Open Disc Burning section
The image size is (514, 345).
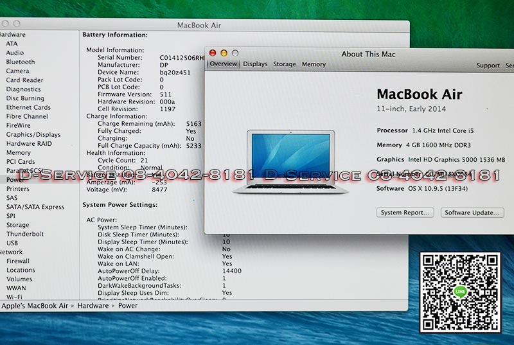[x=25, y=98]
